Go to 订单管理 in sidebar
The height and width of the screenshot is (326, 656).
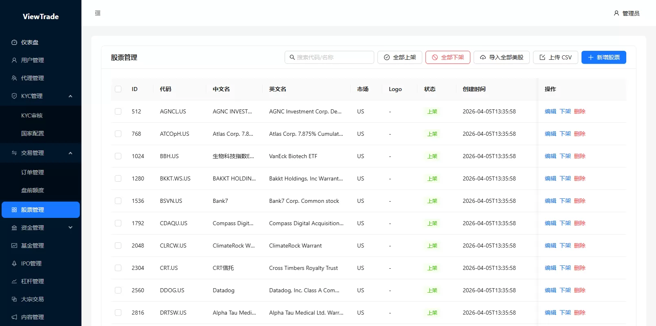tap(41, 172)
